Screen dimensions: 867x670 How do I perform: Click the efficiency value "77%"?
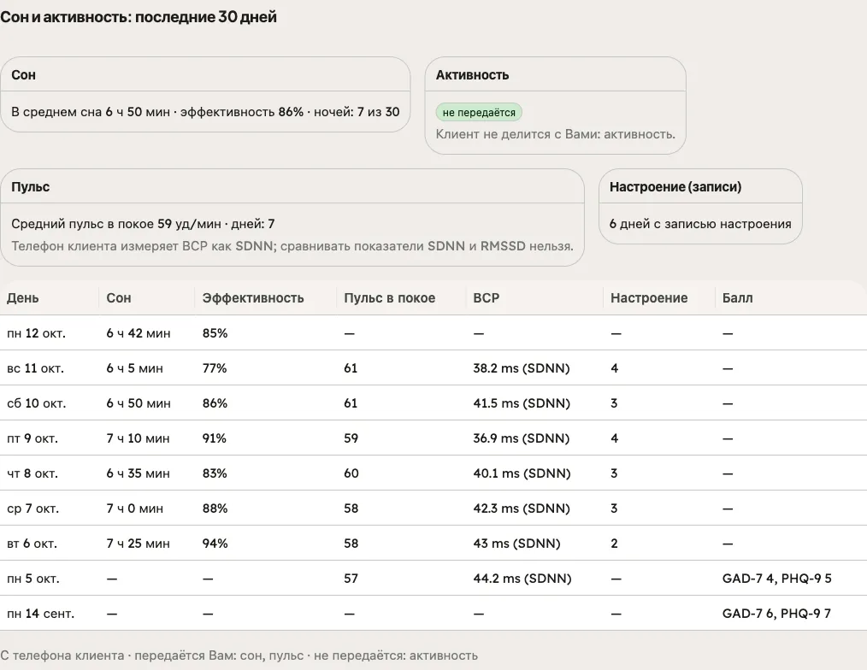pos(215,368)
